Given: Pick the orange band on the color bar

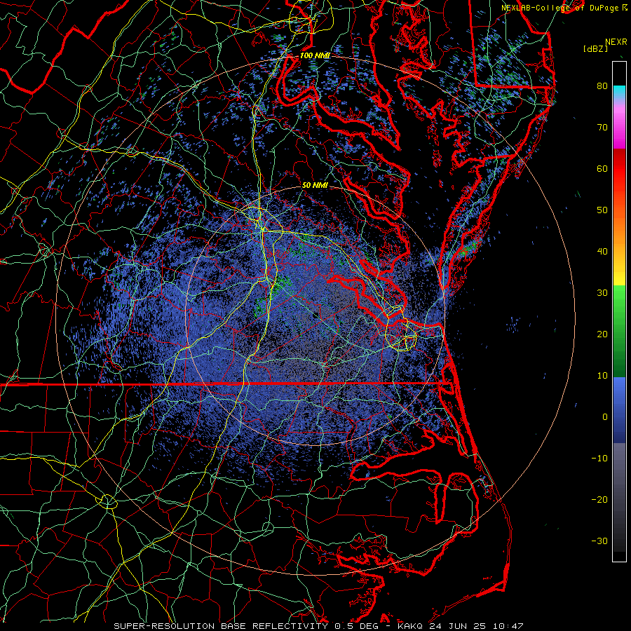Looking at the screenshot, I should pos(619,229).
